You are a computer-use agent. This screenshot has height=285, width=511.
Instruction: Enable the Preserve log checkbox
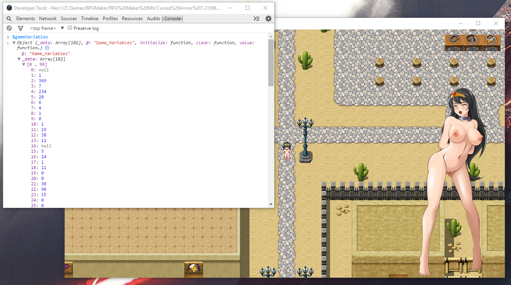tap(70, 28)
